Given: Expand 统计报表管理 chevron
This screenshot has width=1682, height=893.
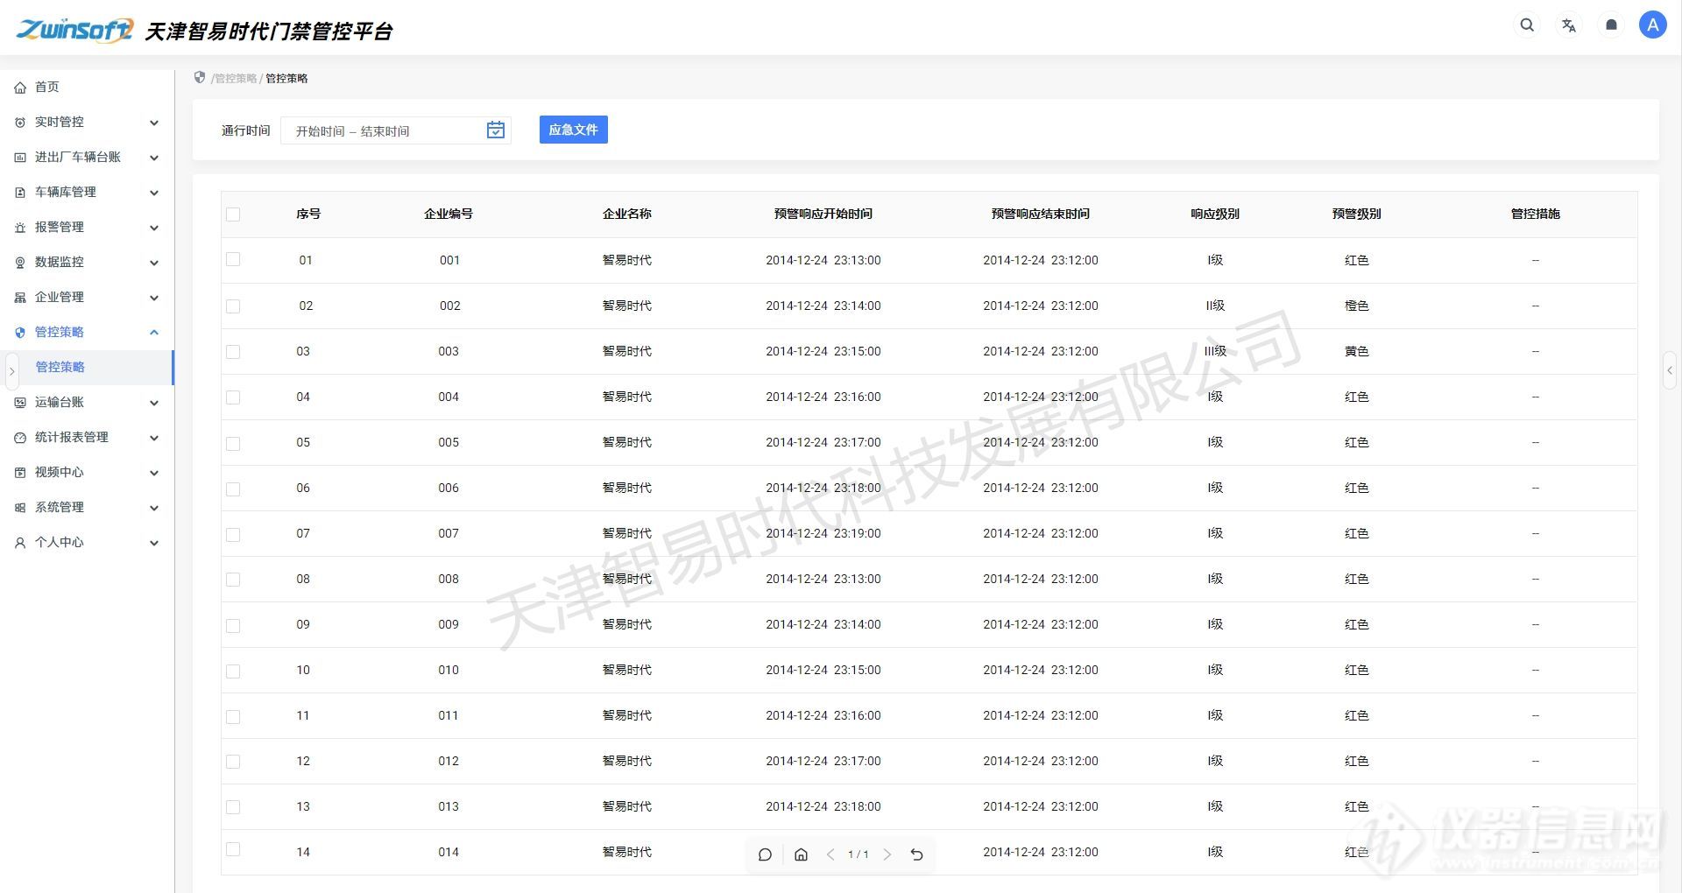Looking at the screenshot, I should tap(154, 438).
